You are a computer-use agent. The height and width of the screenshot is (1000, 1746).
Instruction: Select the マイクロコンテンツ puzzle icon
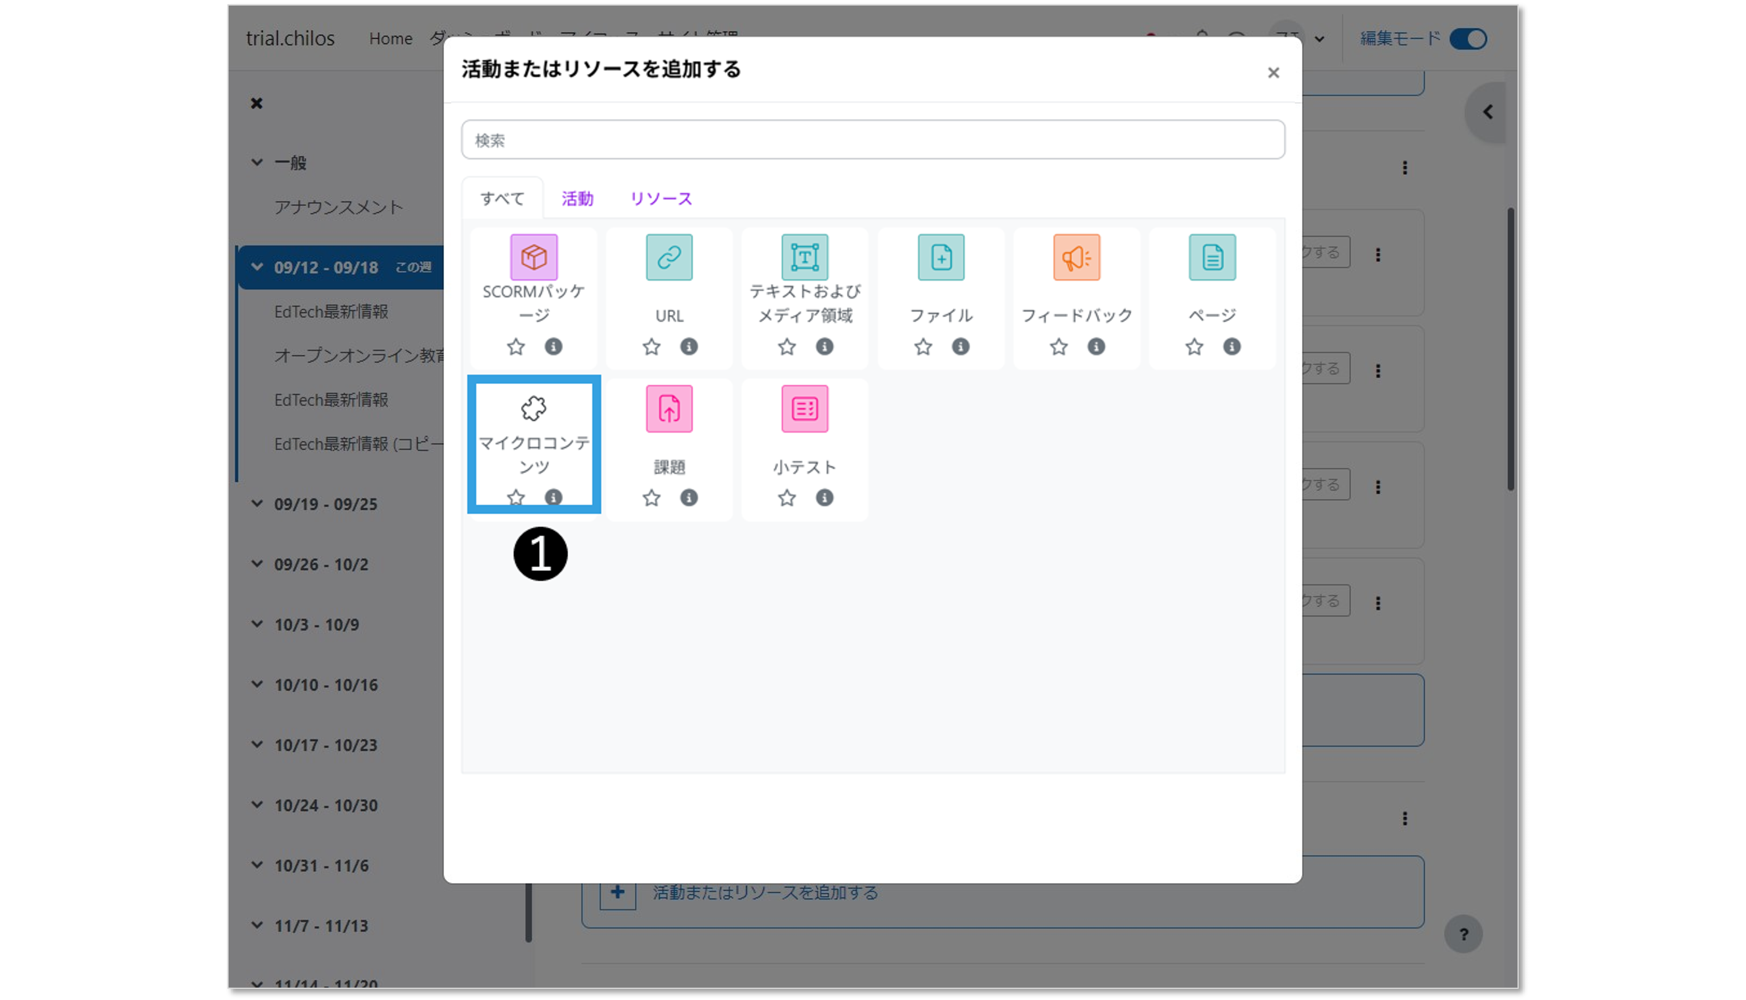click(x=533, y=409)
